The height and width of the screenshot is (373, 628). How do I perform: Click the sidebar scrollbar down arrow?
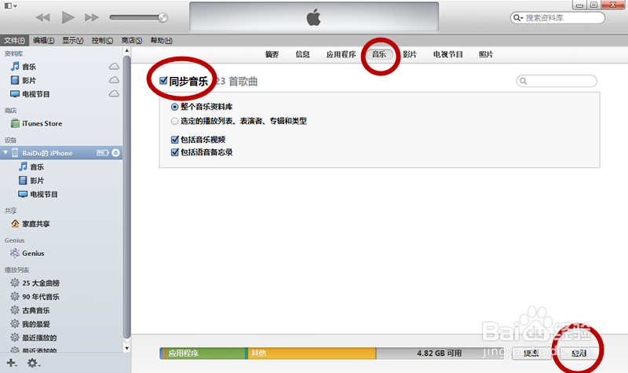tap(126, 348)
